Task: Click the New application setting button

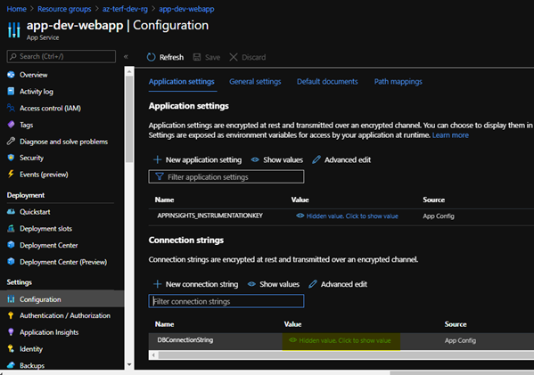Action: click(198, 159)
